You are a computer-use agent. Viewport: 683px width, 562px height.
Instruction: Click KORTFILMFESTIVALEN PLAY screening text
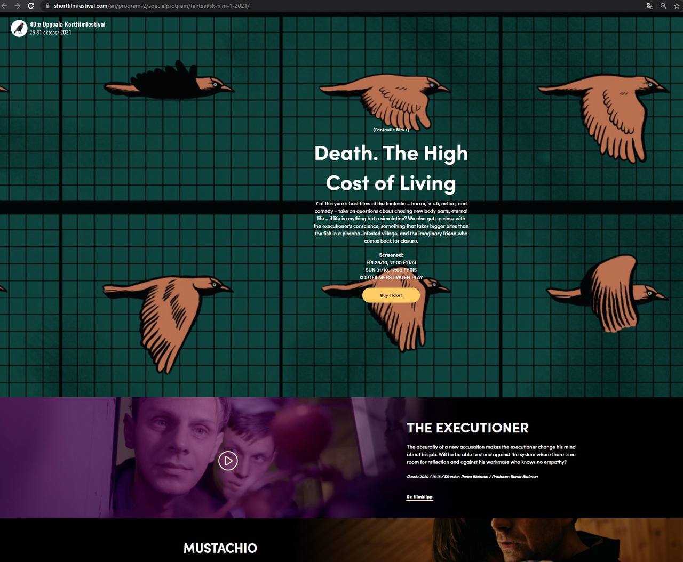(391, 278)
